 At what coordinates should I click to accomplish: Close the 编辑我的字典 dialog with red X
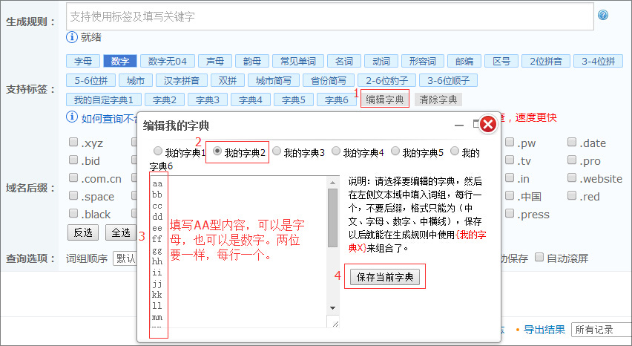pyautogui.click(x=487, y=124)
